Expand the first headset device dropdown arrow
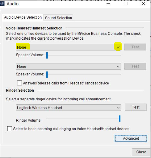 pyautogui.click(x=118, y=47)
